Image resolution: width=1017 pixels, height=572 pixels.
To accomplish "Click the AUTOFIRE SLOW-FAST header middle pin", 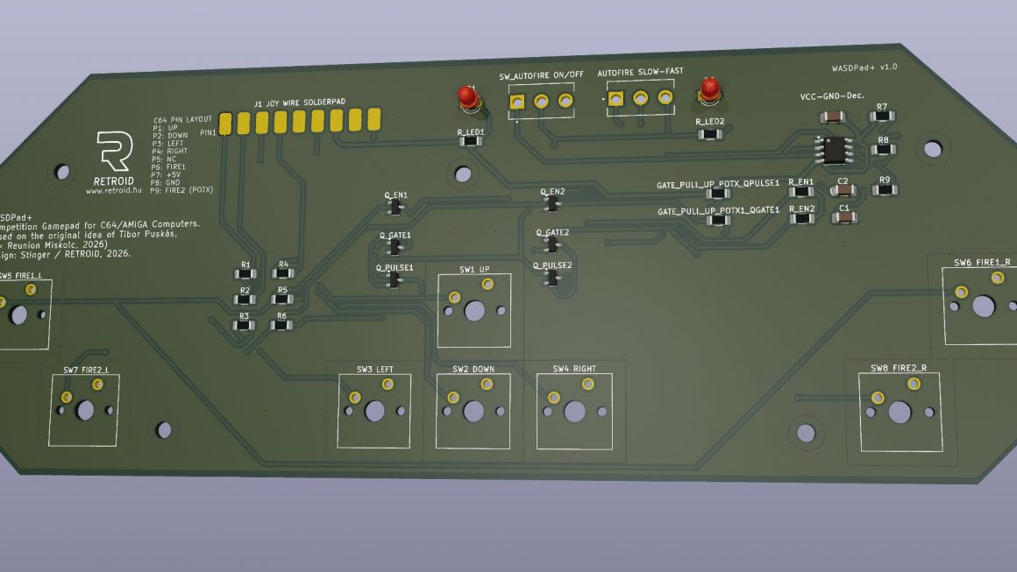I will tap(641, 98).
